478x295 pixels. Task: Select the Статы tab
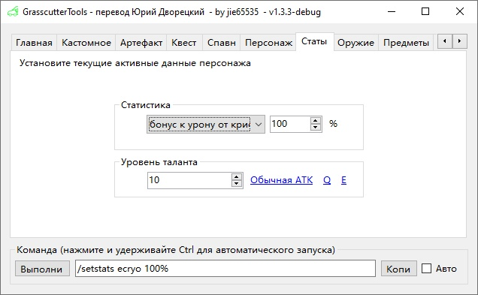point(314,41)
